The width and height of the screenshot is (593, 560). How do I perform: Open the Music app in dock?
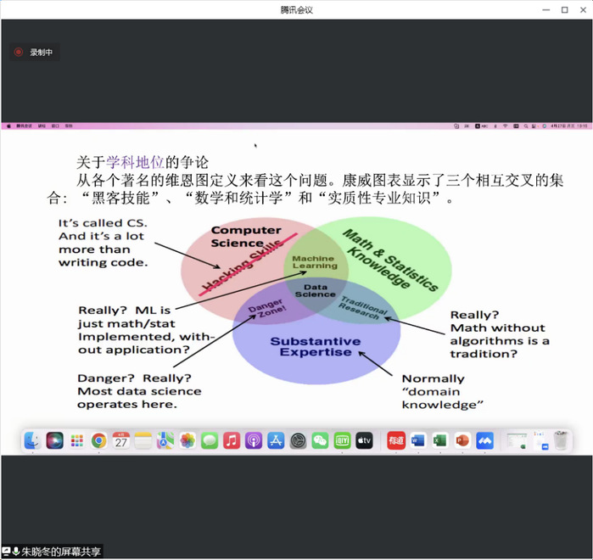(232, 440)
